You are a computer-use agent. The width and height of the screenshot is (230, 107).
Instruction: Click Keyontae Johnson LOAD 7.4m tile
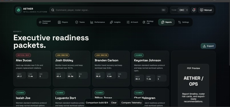pos(150,78)
